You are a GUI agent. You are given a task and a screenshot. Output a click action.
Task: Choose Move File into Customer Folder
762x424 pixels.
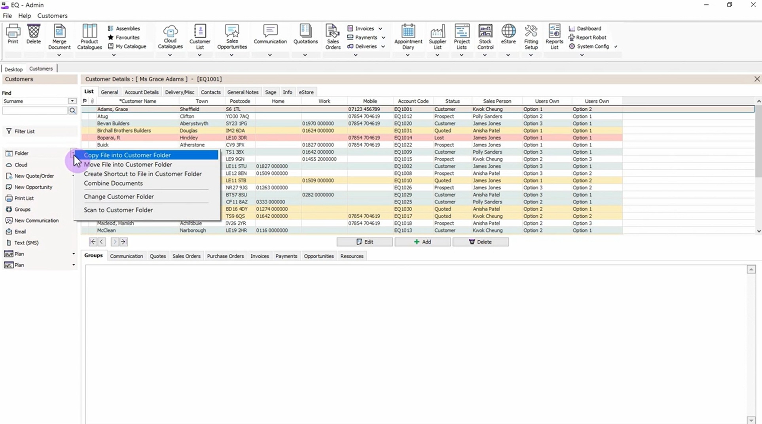coord(128,165)
